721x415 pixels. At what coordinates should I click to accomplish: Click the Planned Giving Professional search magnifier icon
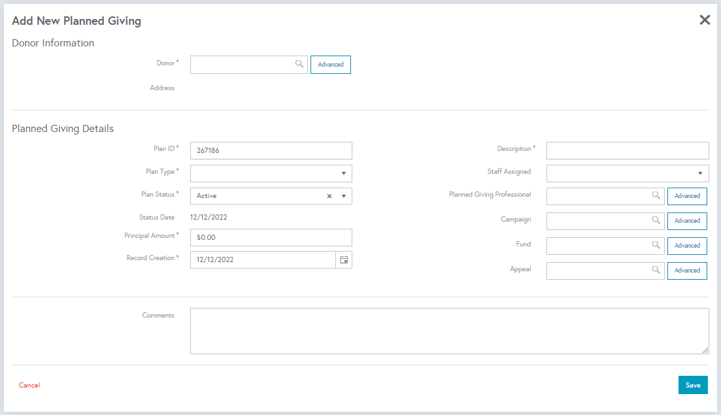coord(656,195)
